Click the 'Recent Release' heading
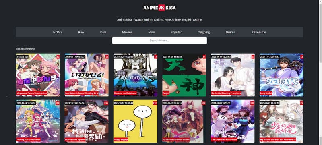 coord(25,49)
